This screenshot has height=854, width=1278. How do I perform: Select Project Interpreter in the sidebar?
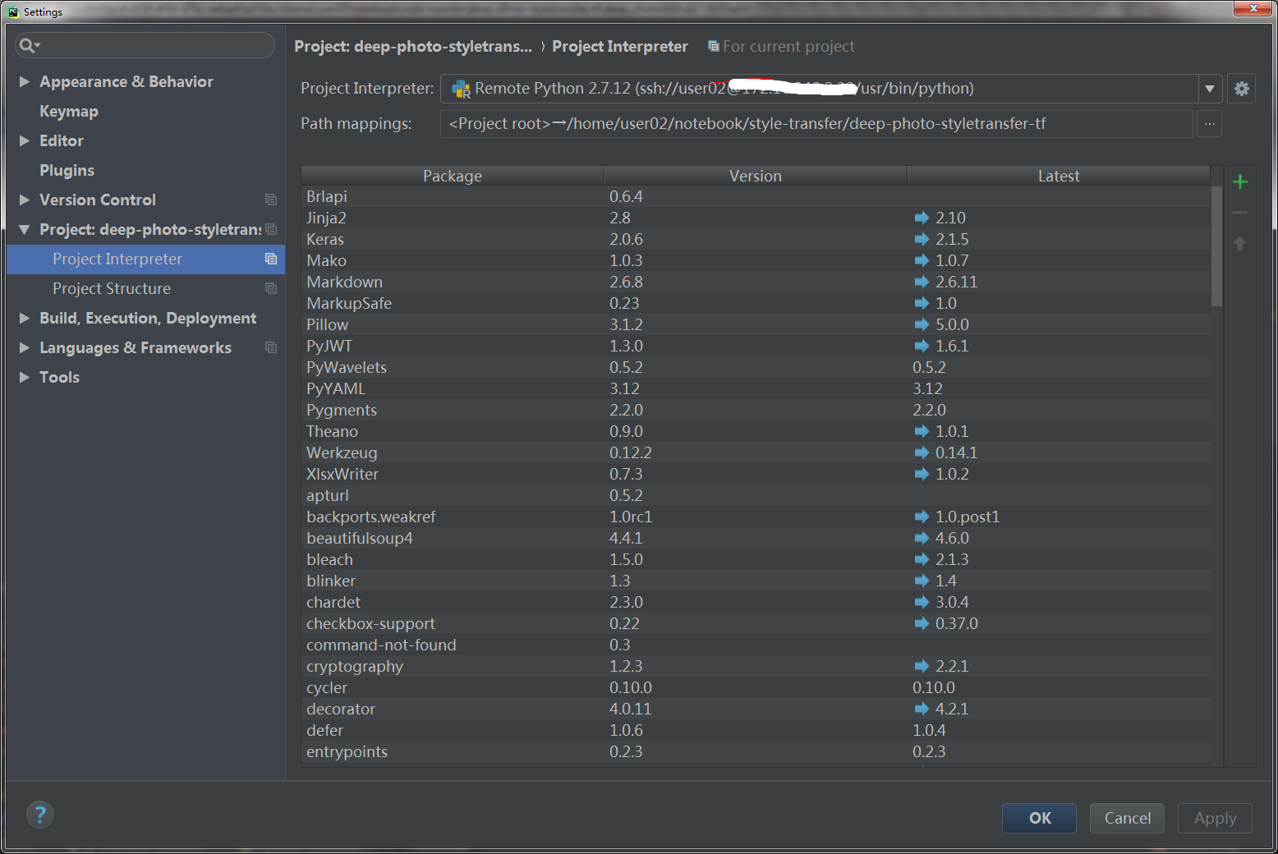click(x=146, y=259)
